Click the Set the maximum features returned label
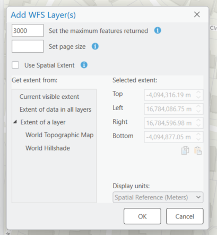The image size is (217, 235). click(98, 31)
